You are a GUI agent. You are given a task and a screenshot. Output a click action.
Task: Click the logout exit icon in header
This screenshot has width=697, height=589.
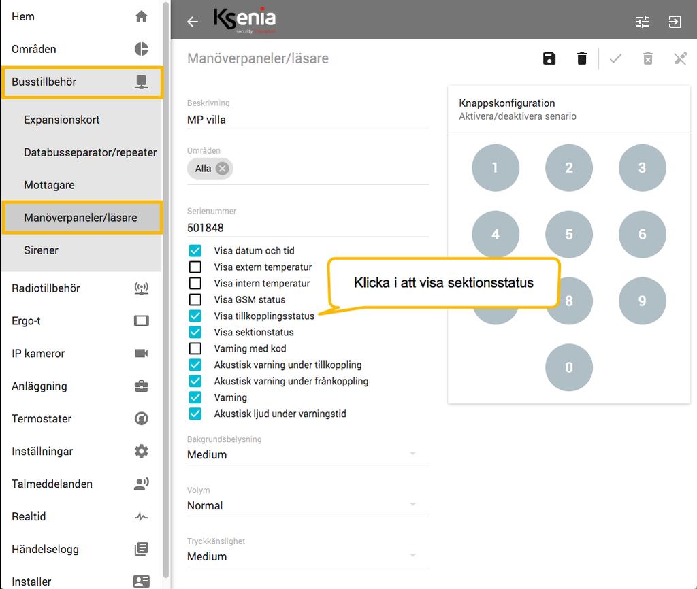(675, 21)
